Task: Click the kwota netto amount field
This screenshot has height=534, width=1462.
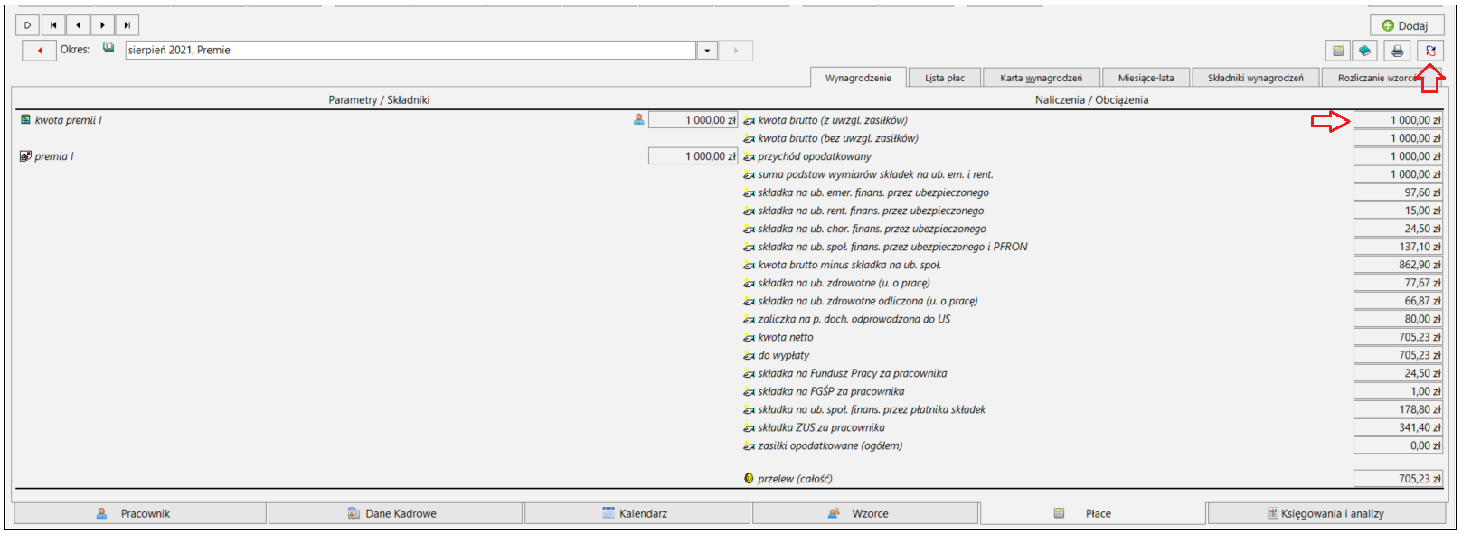Action: (1398, 337)
